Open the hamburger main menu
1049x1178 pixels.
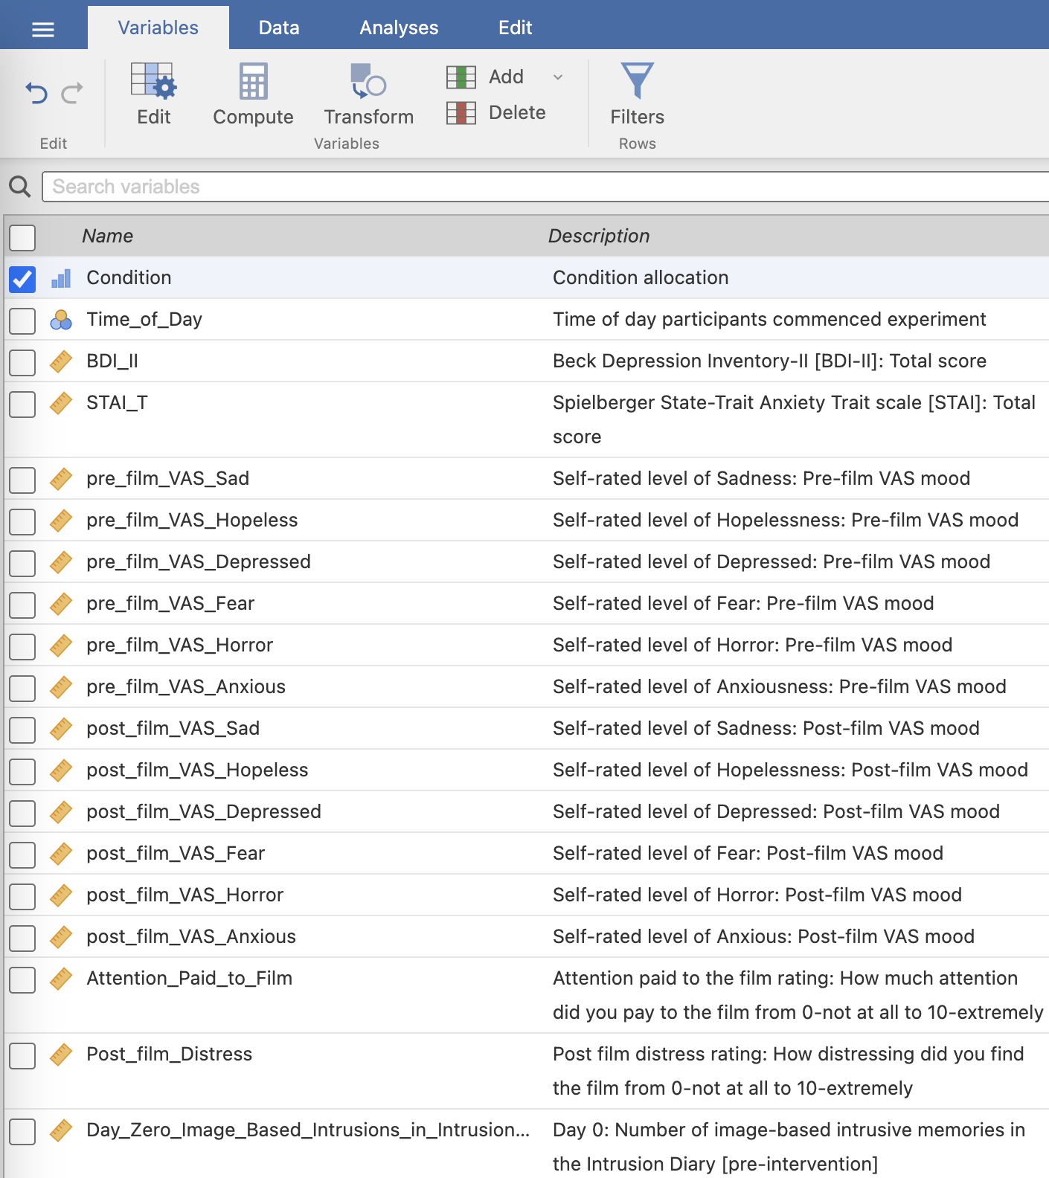click(43, 29)
